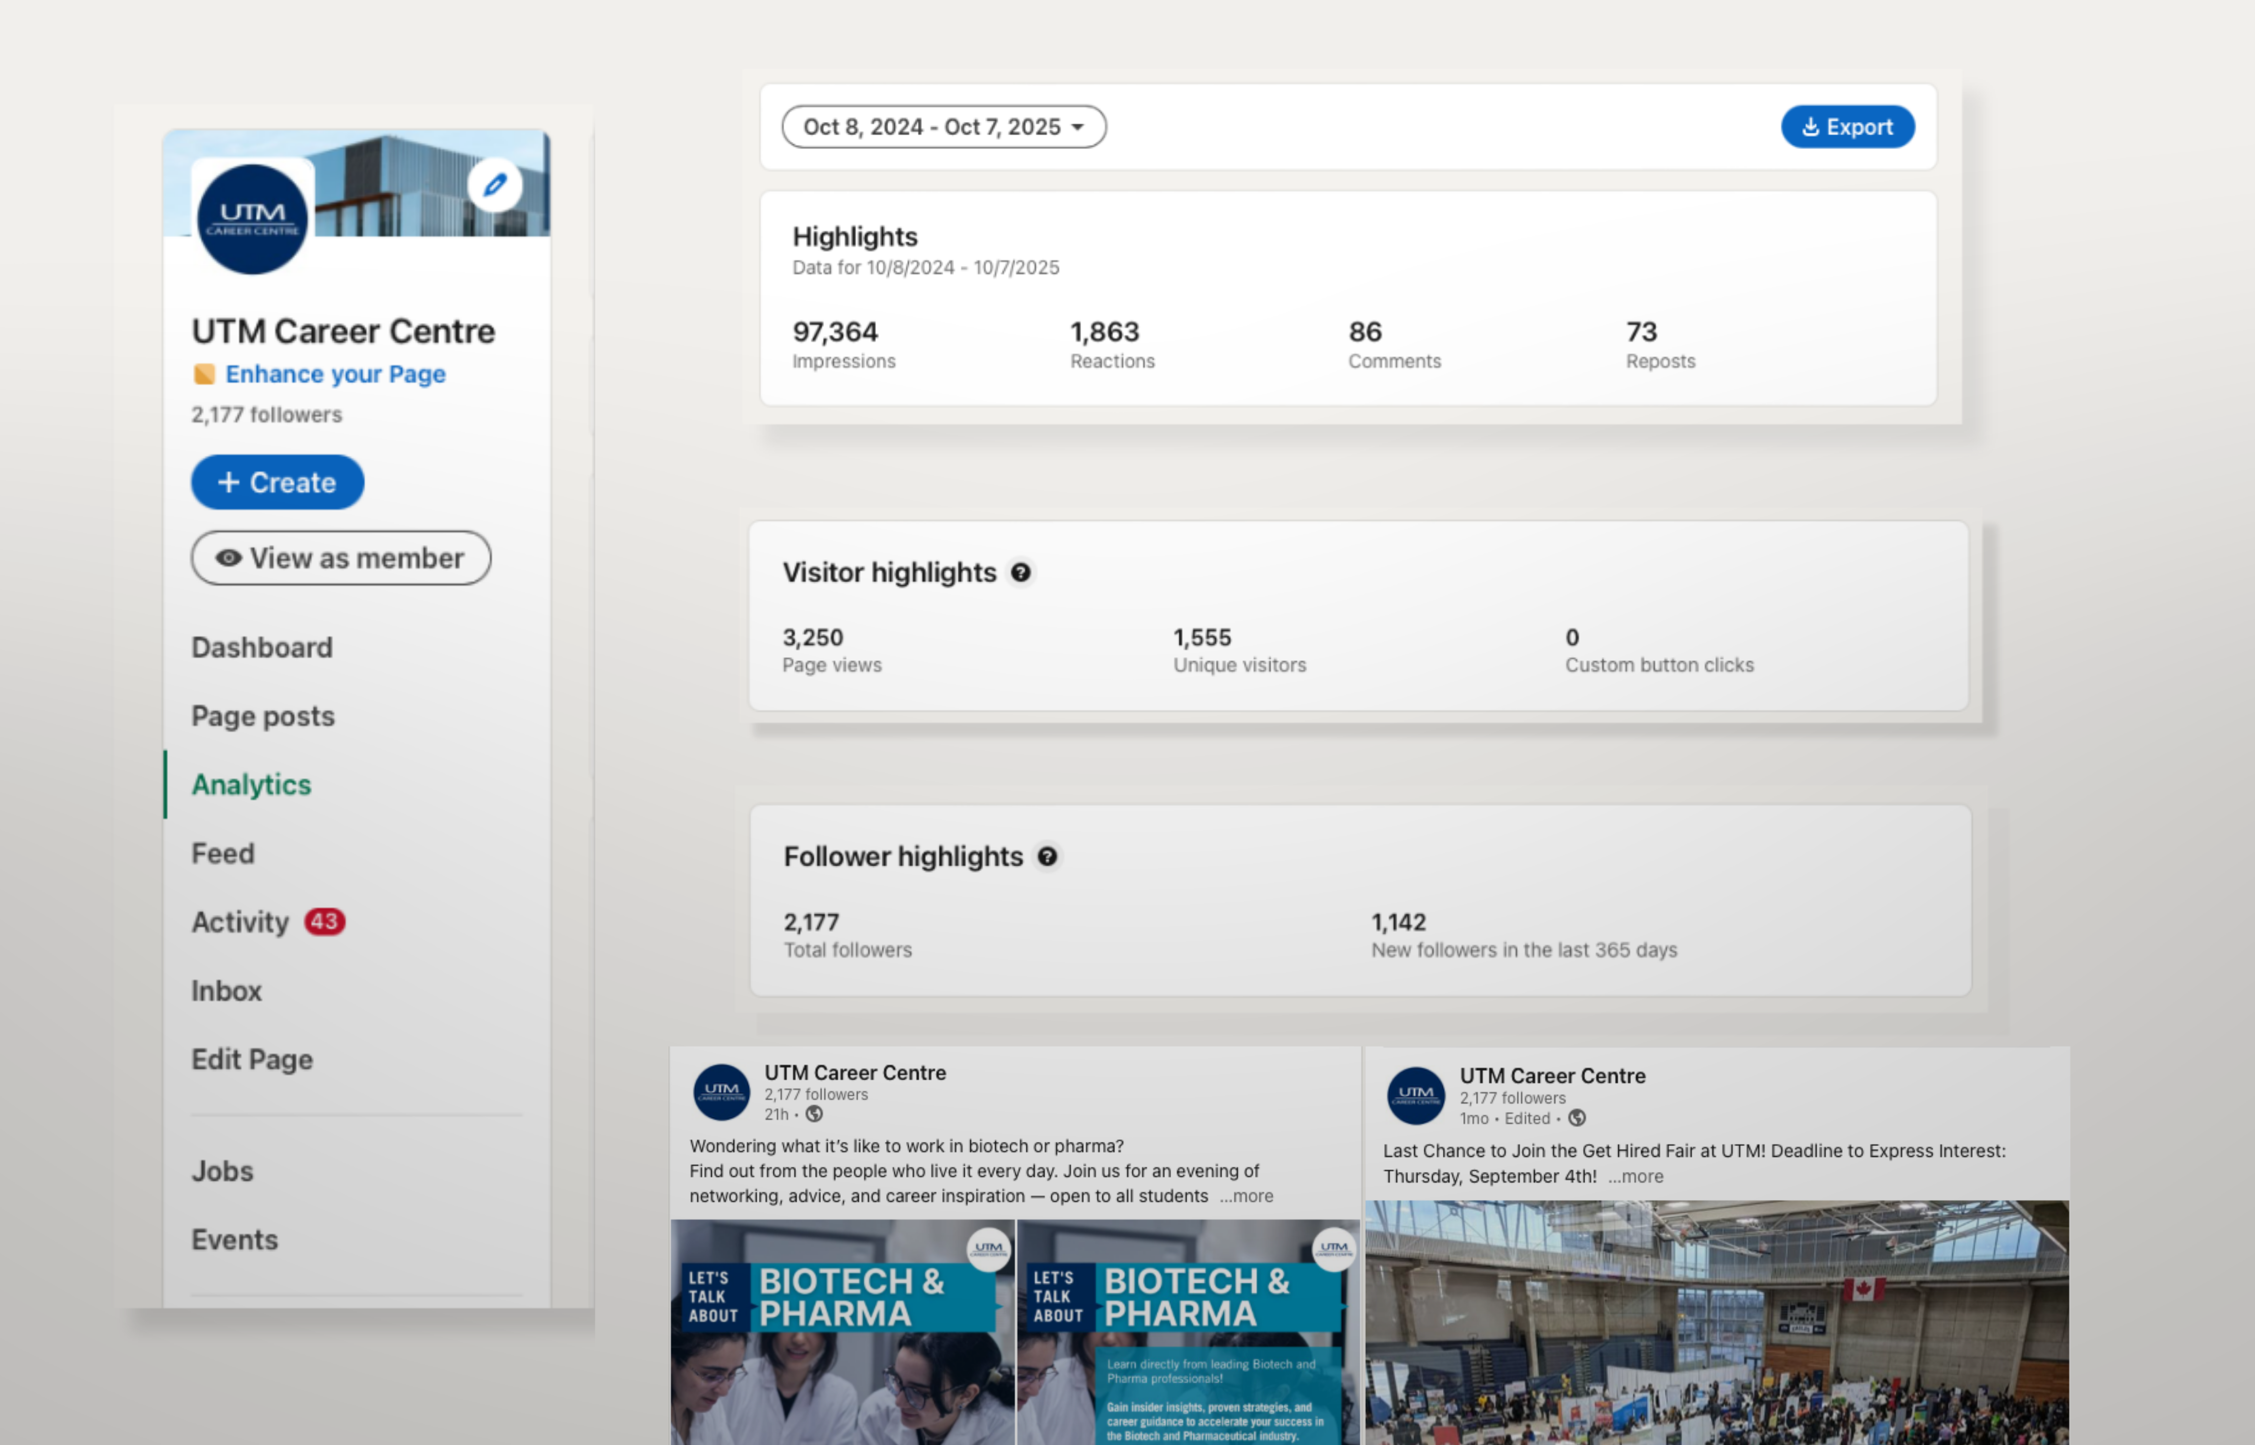Open first Biotech & Pharma image

tap(842, 1332)
